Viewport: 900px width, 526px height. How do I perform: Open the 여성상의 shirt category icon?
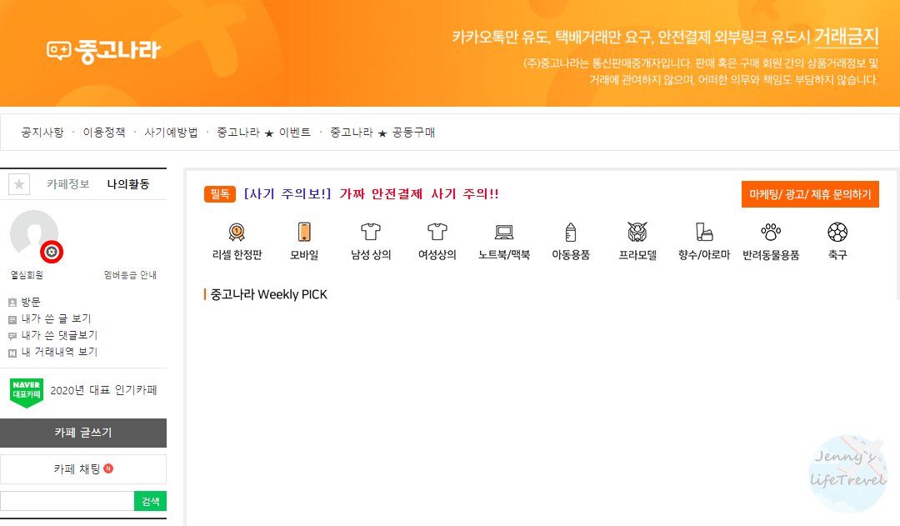click(437, 234)
